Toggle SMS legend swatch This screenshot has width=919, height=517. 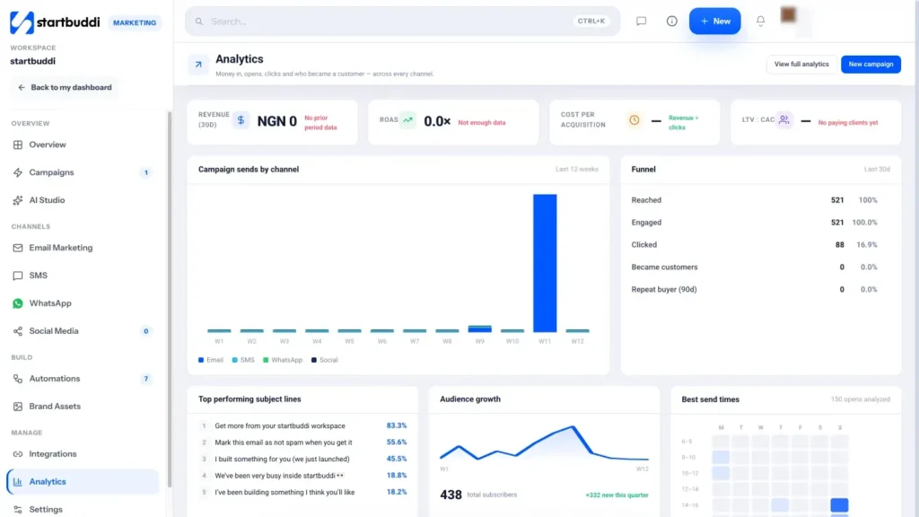[x=235, y=360]
